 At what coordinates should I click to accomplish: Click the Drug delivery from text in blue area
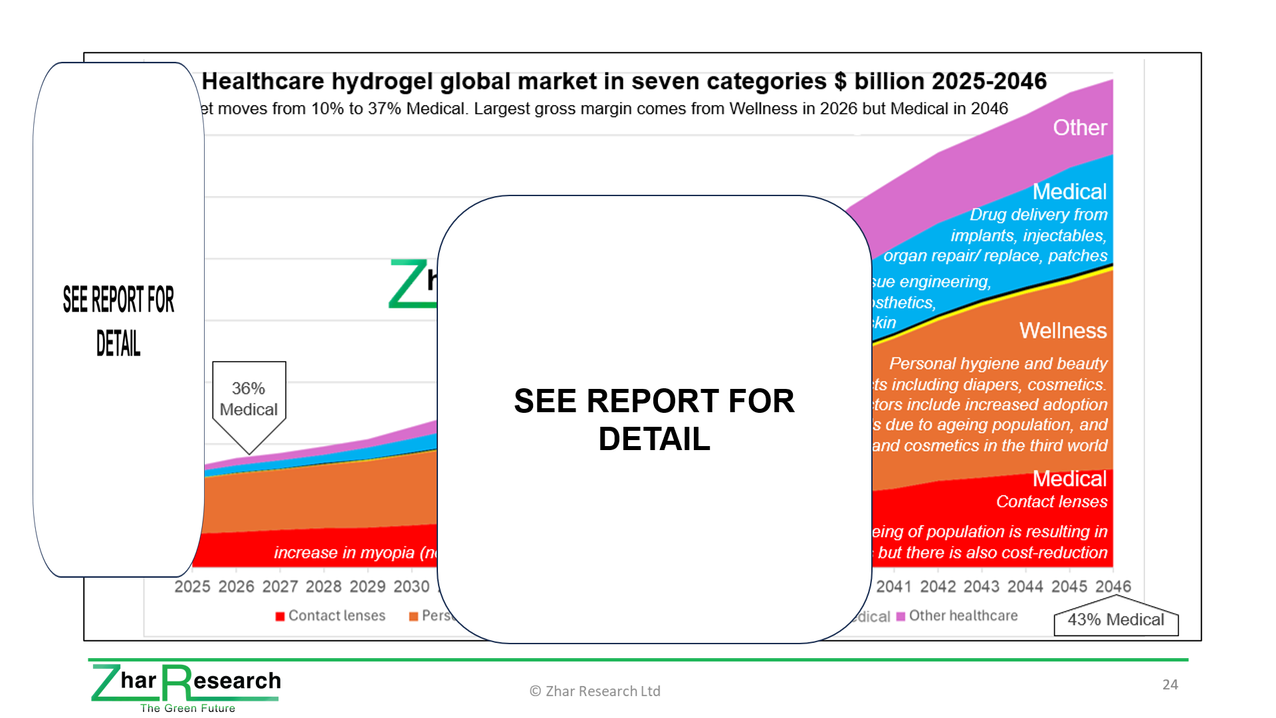coord(1038,215)
